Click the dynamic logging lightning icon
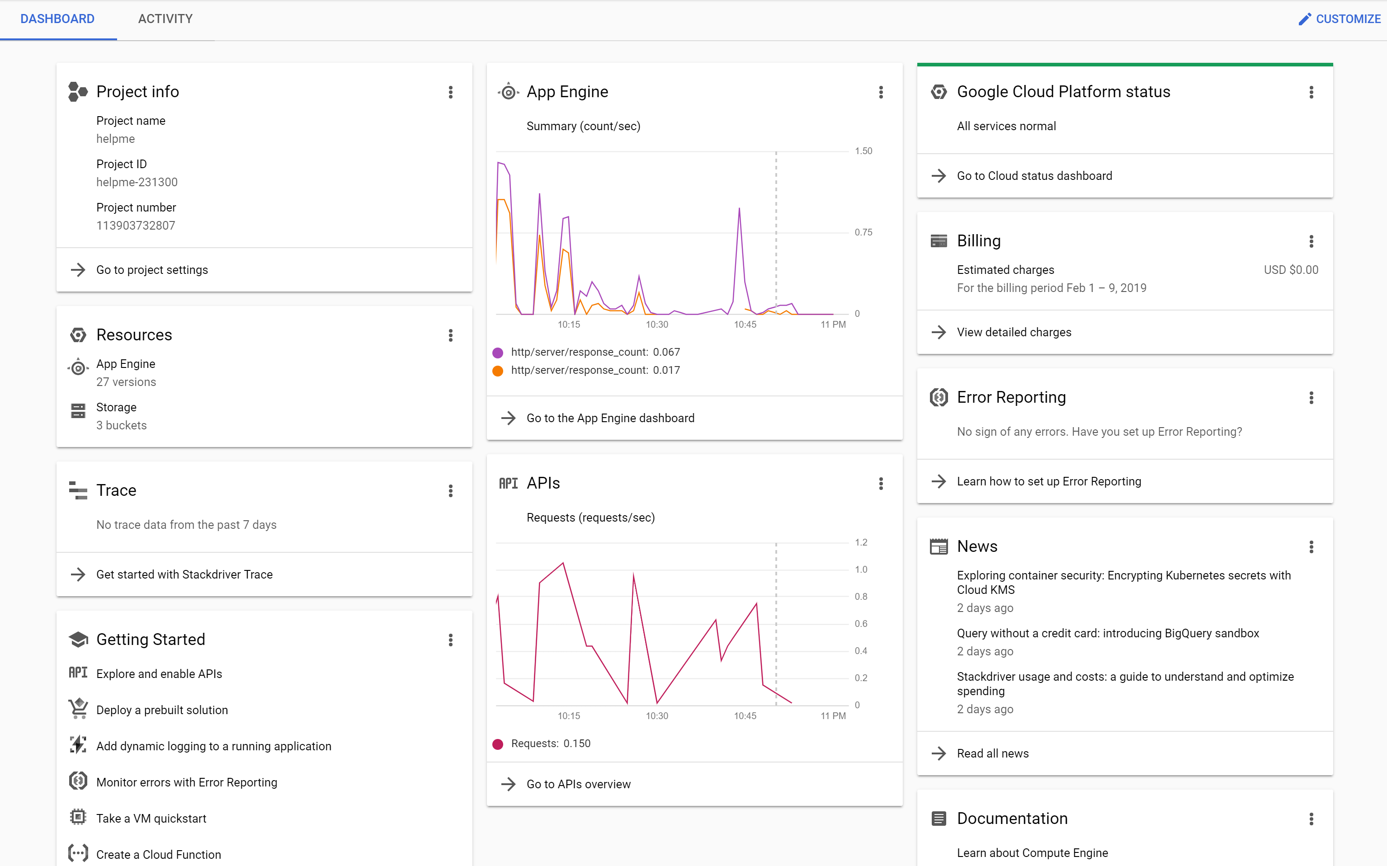This screenshot has height=866, width=1387. pos(78,745)
